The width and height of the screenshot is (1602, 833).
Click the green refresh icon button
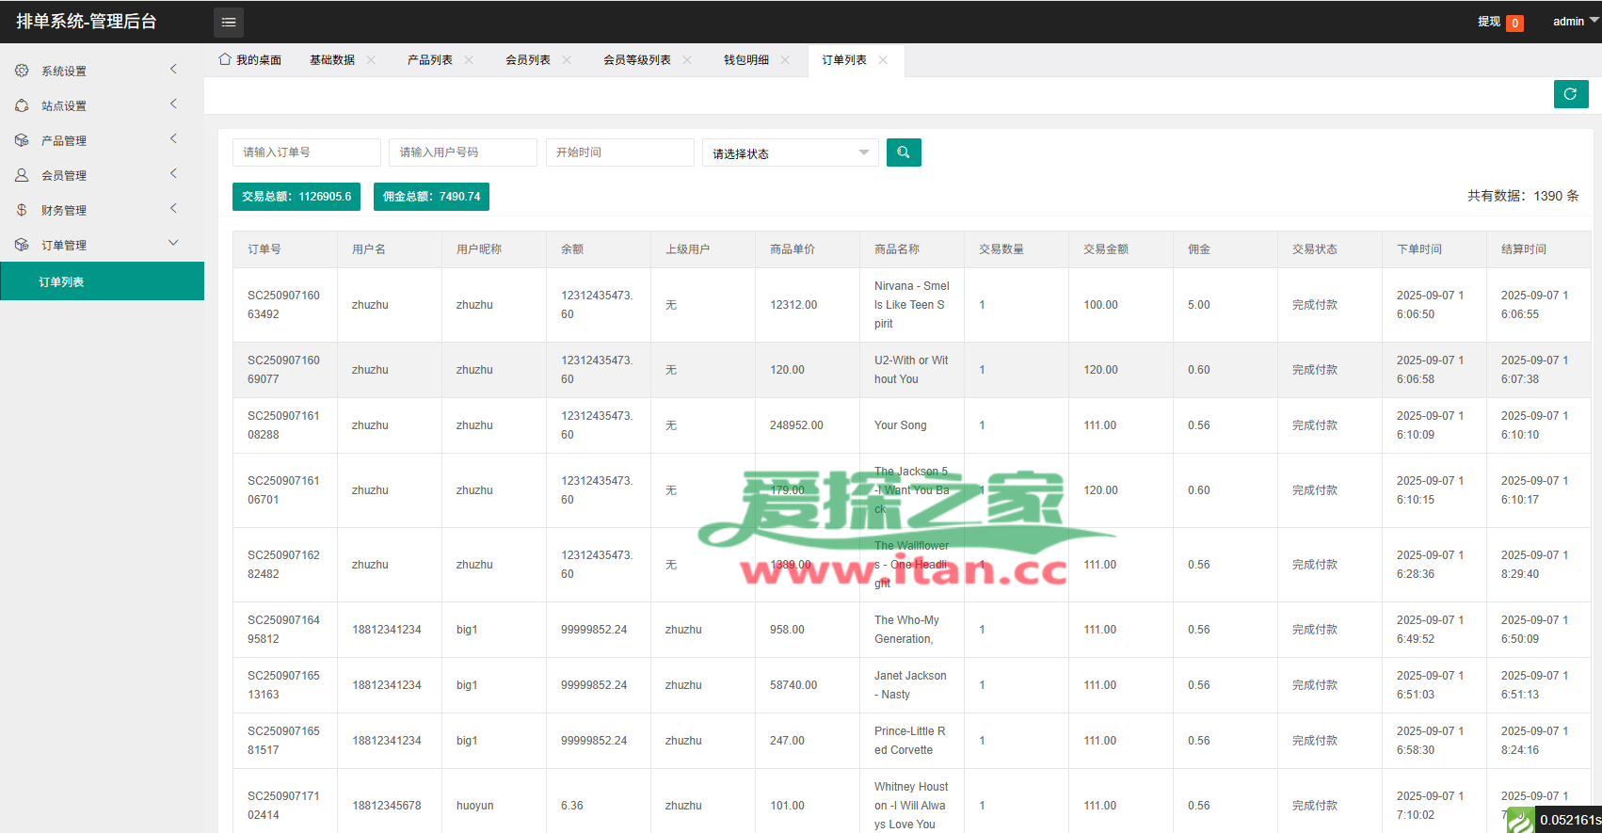(x=1570, y=94)
